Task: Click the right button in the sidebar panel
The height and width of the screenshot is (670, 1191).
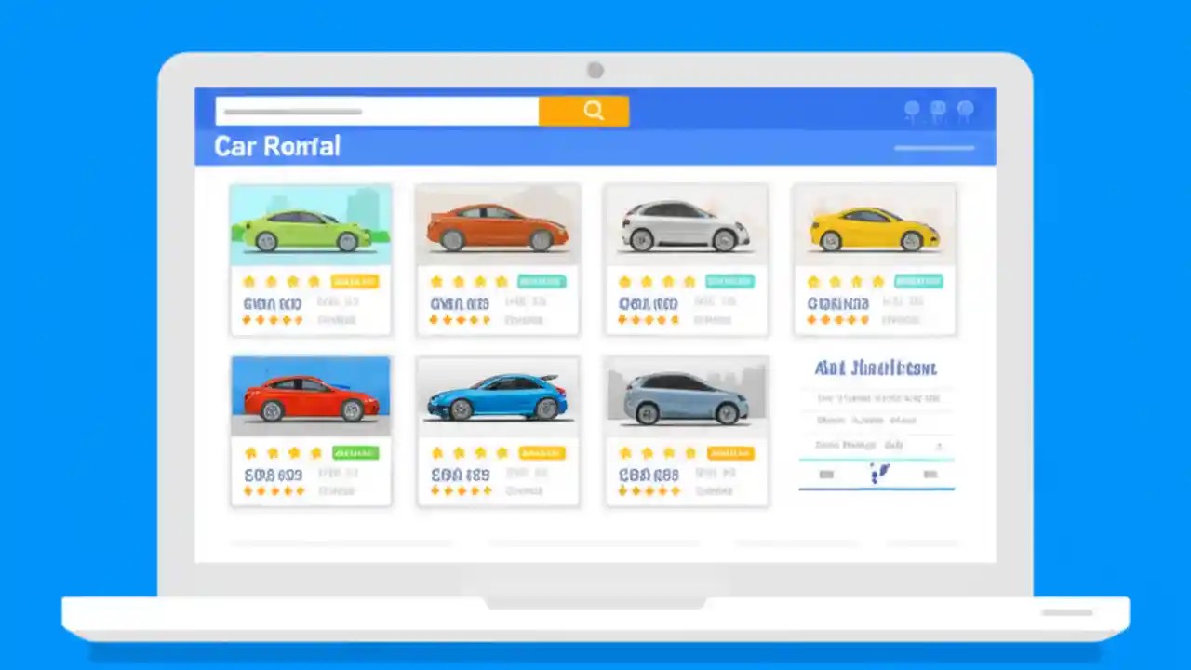Action: pos(930,475)
